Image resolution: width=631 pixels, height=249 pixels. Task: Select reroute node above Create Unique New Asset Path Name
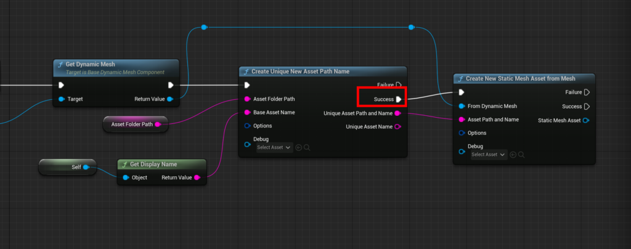point(411,27)
